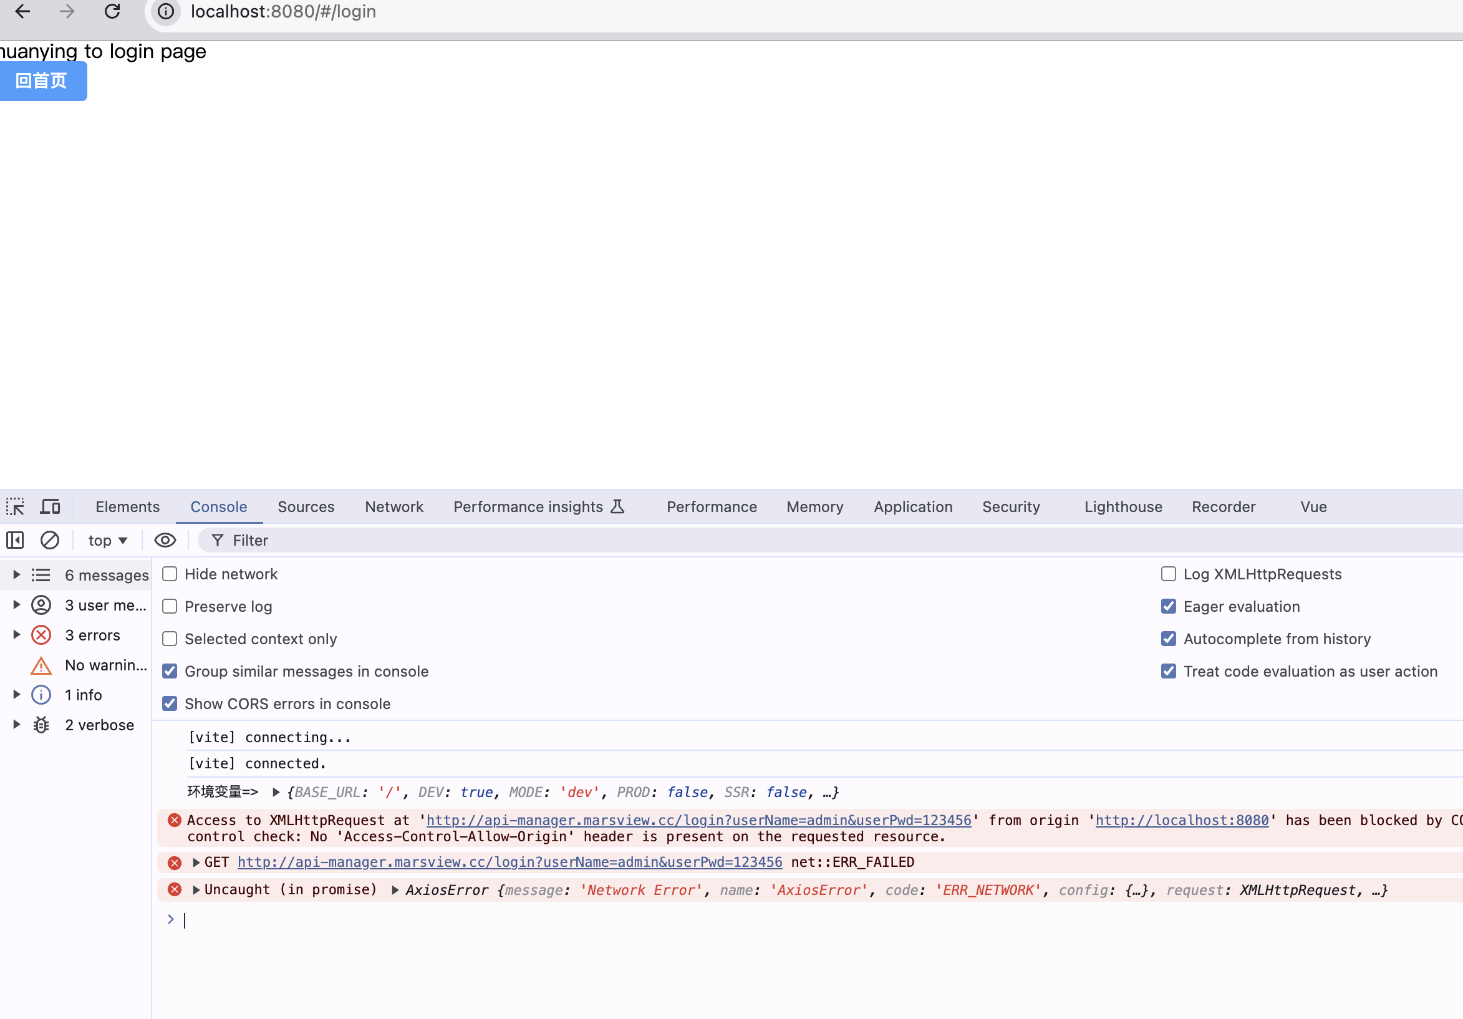Viewport: 1463px width, 1019px height.
Task: Switch to the Elements tab
Action: (127, 507)
